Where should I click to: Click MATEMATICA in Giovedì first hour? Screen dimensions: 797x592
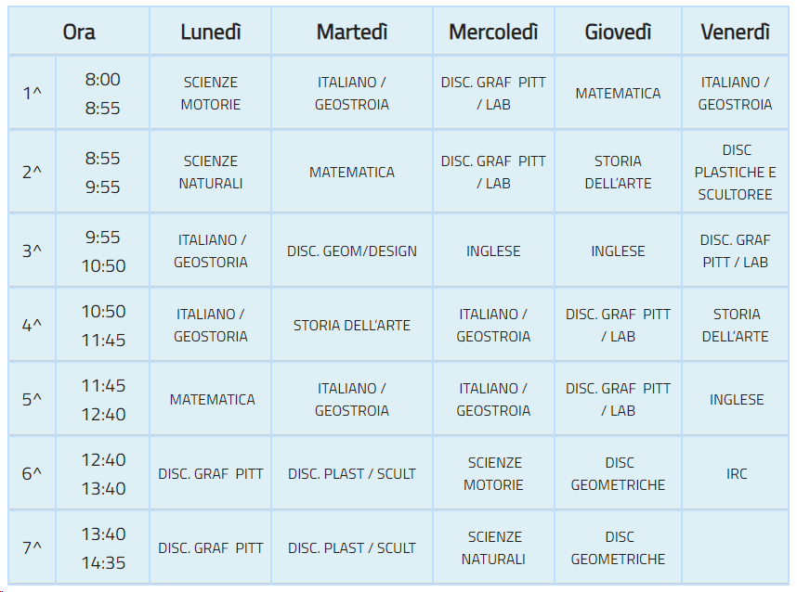(x=618, y=93)
